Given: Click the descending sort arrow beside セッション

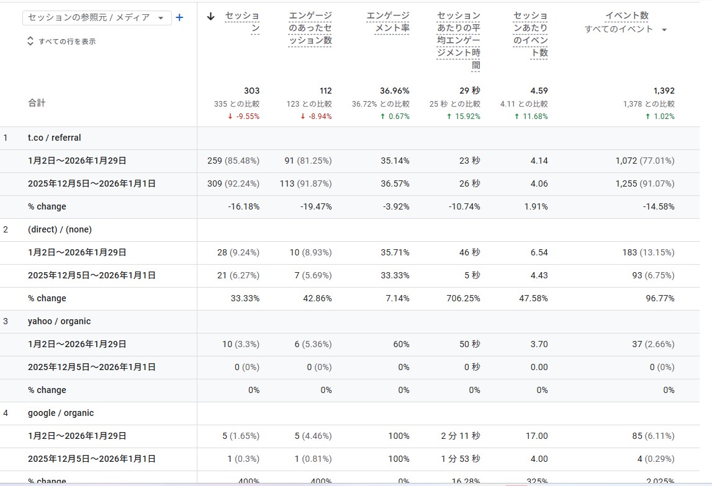Looking at the screenshot, I should coord(210,17).
